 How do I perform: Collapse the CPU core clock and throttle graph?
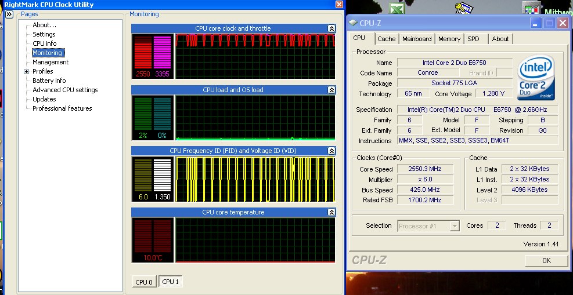[331, 28]
